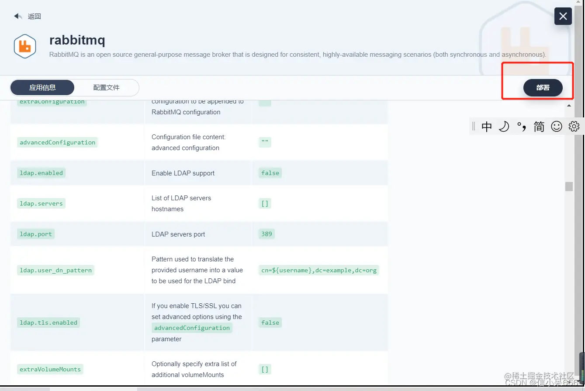585x391 pixels.
Task: Click the 389 port value
Action: click(x=267, y=234)
